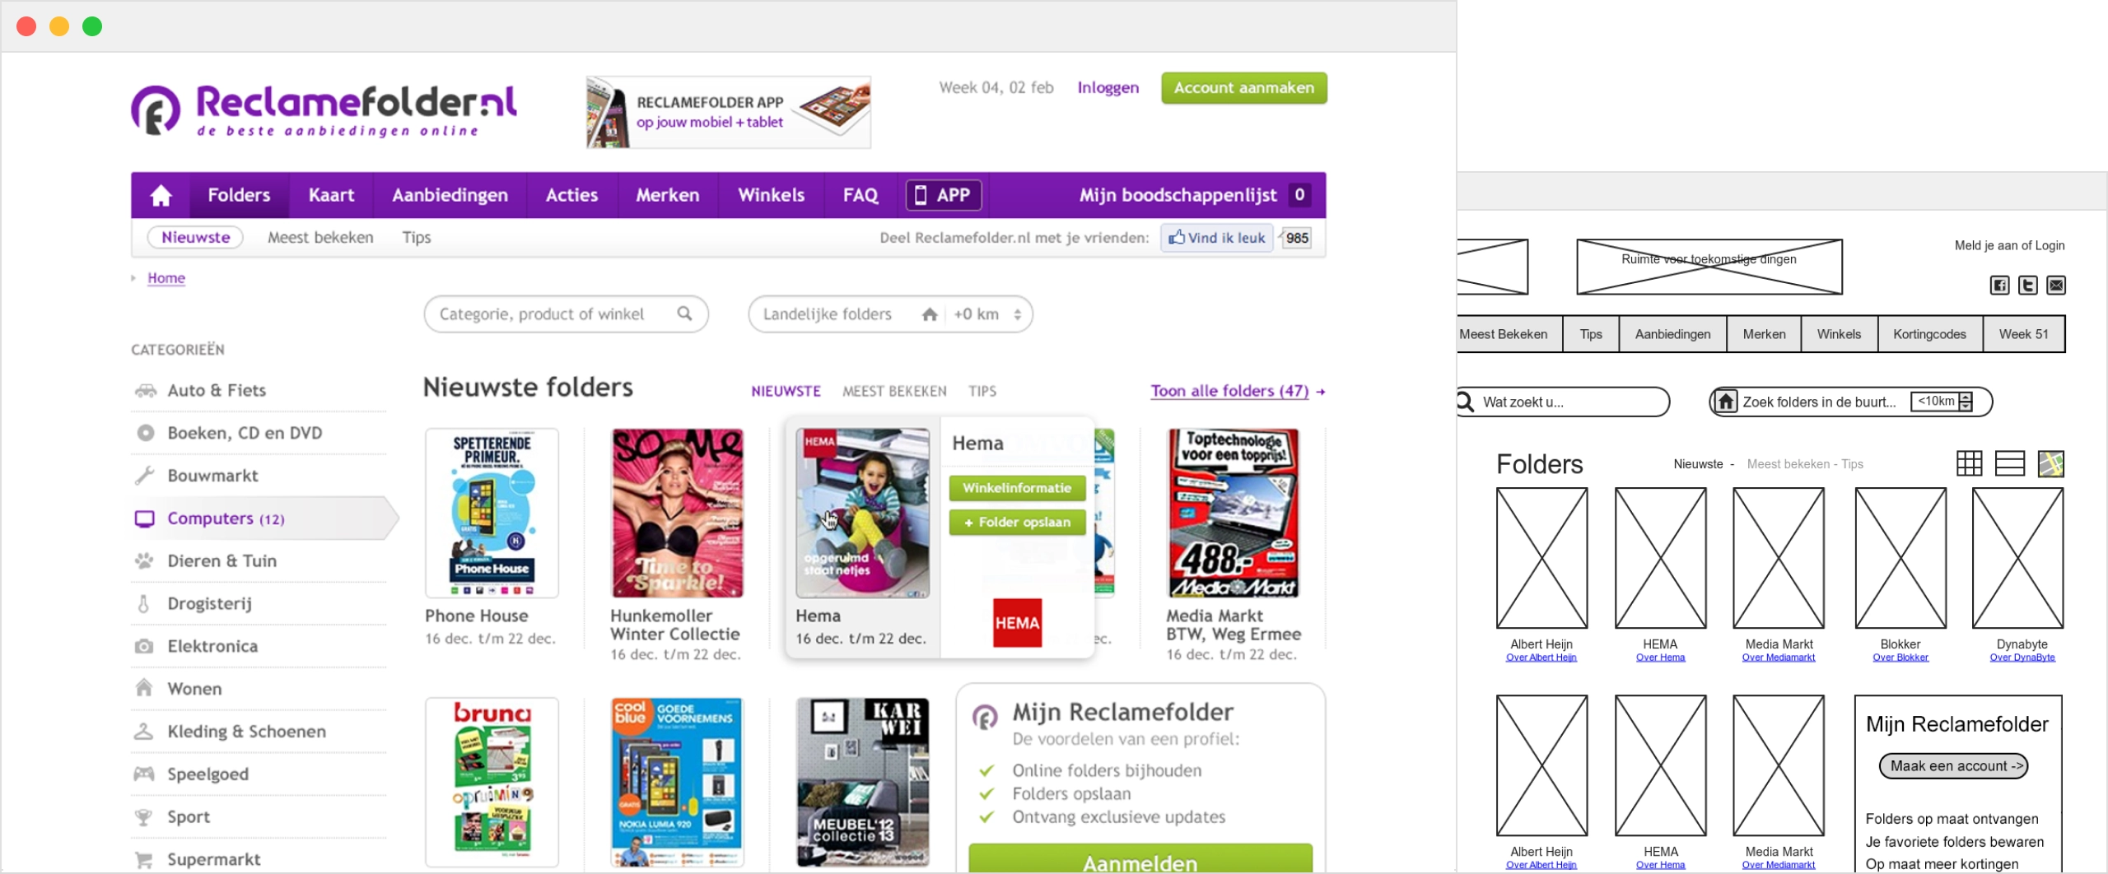Click Kortingcodes tab in wireframe
Image resolution: width=2108 pixels, height=874 pixels.
1929,334
